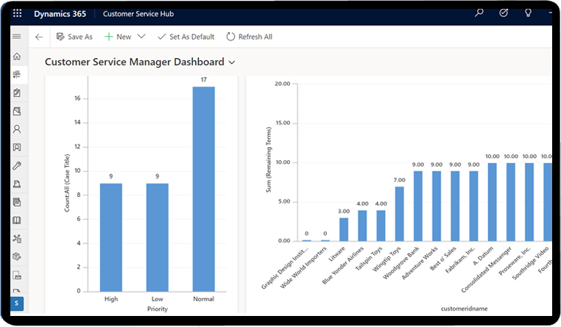This screenshot has height=327, width=561.
Task: Go to Home in the sidebar
Action: point(17,56)
